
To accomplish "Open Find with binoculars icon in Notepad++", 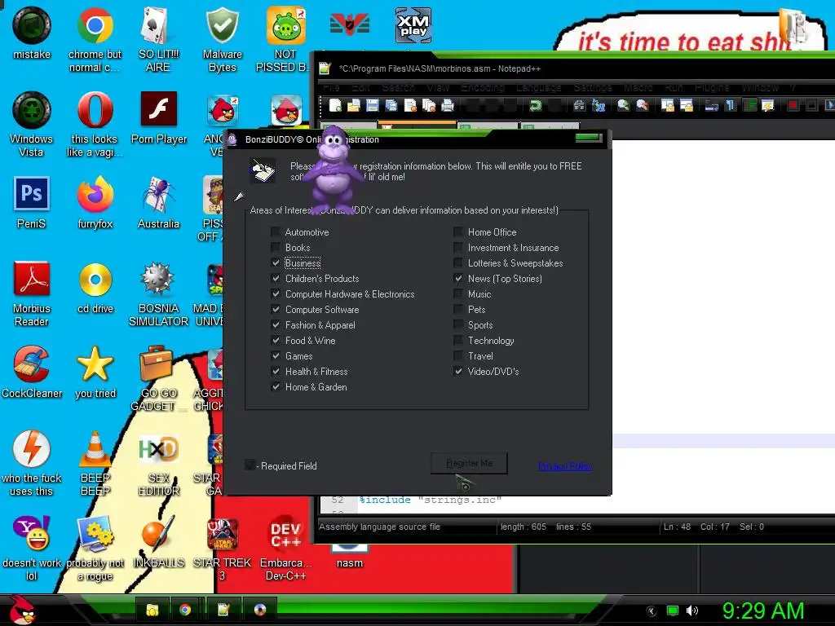I will [x=580, y=106].
